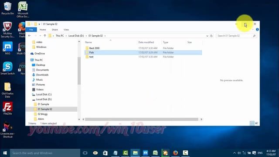Select 01 Sample 02 in tree
This screenshot has height=157, width=279.
coord(51,109)
